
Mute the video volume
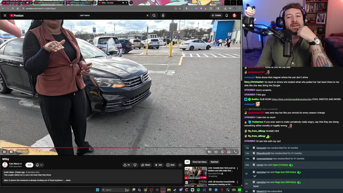11,152
